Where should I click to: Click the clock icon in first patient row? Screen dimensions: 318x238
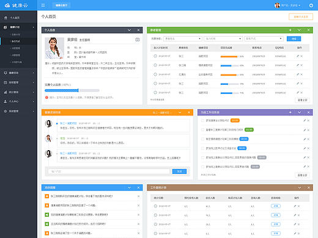[155, 56]
